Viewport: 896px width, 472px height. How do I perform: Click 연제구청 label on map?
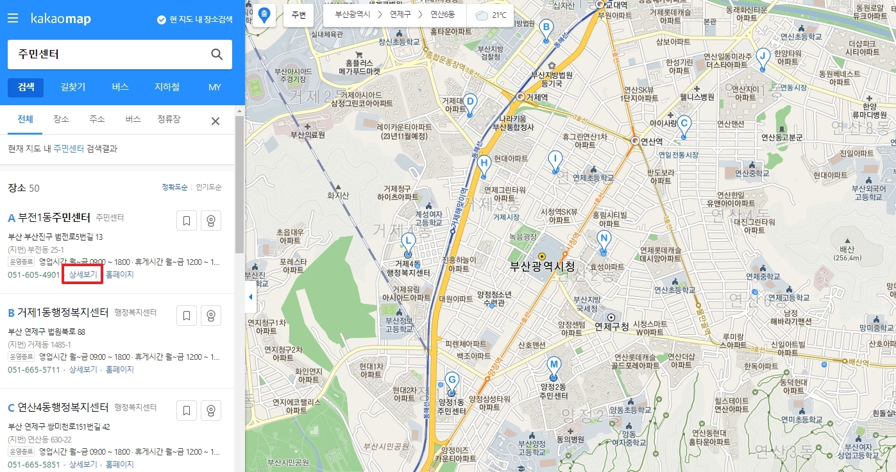click(613, 326)
